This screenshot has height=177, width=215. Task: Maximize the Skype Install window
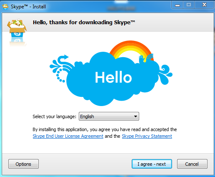(189, 5)
